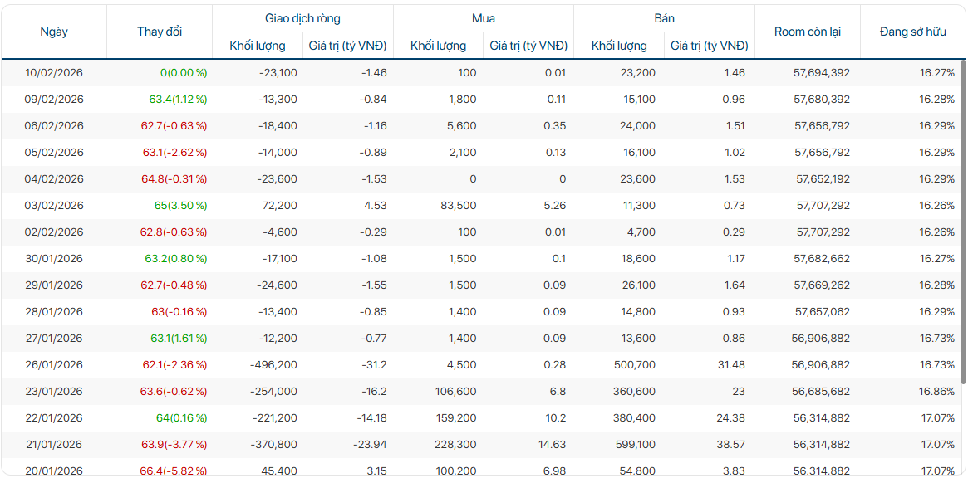Click the Bán column group header
968x478 pixels.
coord(664,18)
